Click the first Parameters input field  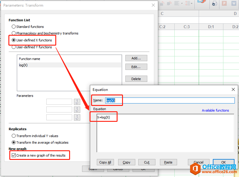pos(59,102)
